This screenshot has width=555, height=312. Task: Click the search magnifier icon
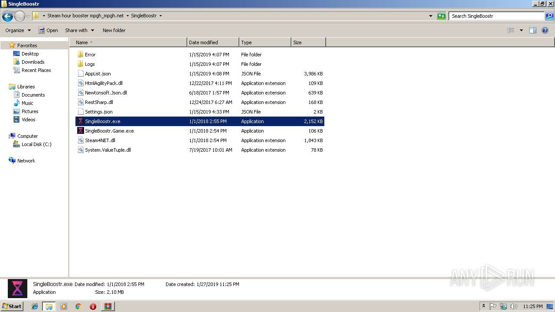click(549, 16)
